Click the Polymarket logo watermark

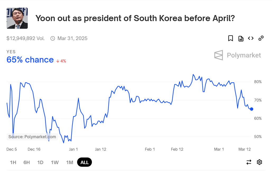[x=237, y=55]
